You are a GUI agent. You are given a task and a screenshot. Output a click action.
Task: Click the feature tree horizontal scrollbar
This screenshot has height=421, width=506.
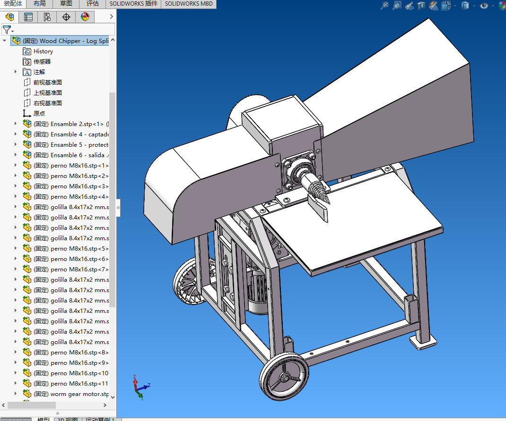click(x=32, y=405)
